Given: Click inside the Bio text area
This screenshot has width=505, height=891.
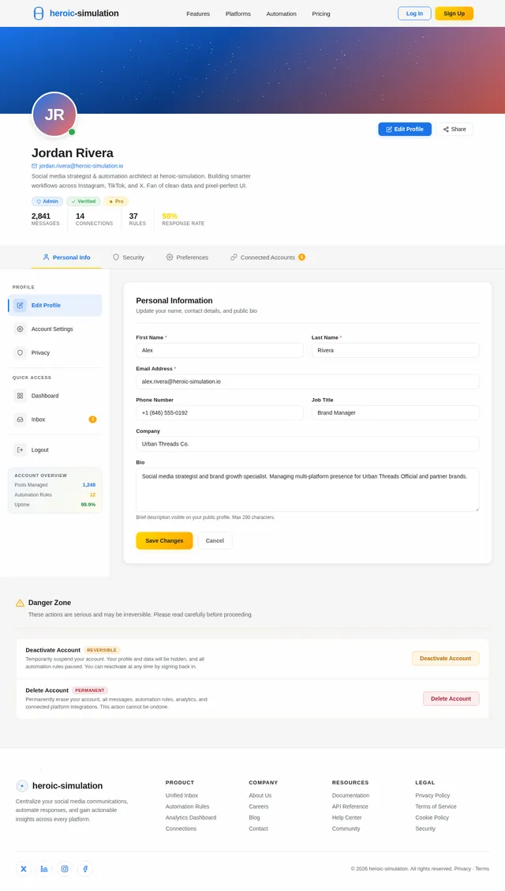Looking at the screenshot, I should 308,490.
